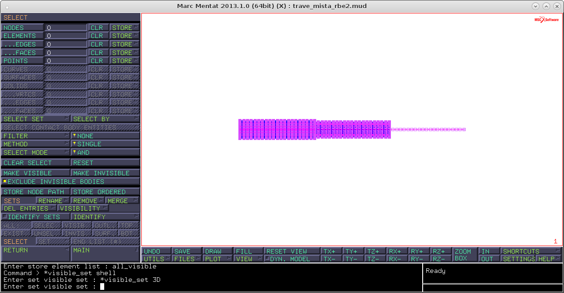Viewport: 564px width, 293px height.
Task: Click the ELEMENTS select button
Action: point(22,36)
